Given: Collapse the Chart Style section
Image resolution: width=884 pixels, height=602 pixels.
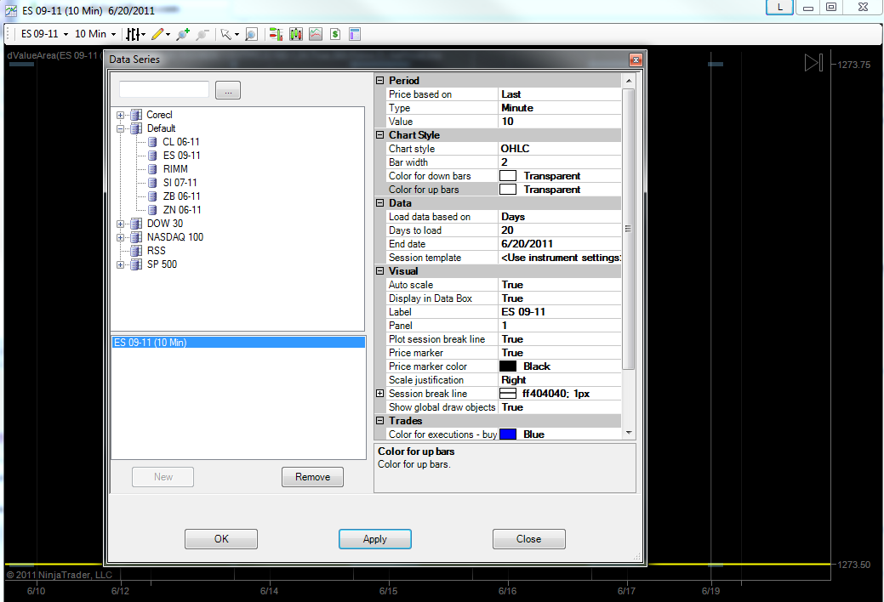Looking at the screenshot, I should (380, 135).
